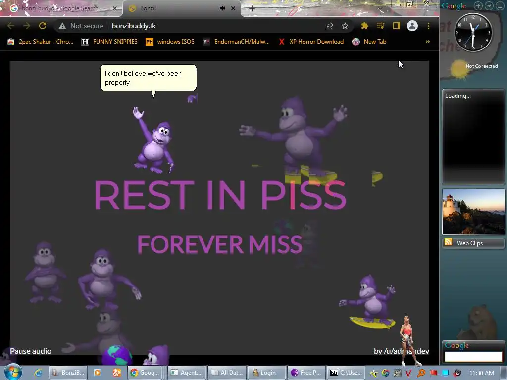Switch to the All Dat... taskbar window

227,373
